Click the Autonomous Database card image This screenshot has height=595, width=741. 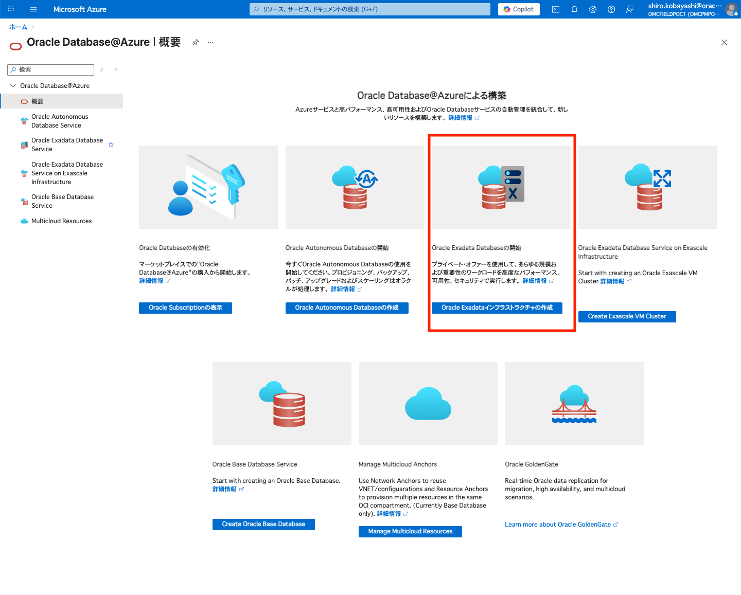(x=355, y=187)
